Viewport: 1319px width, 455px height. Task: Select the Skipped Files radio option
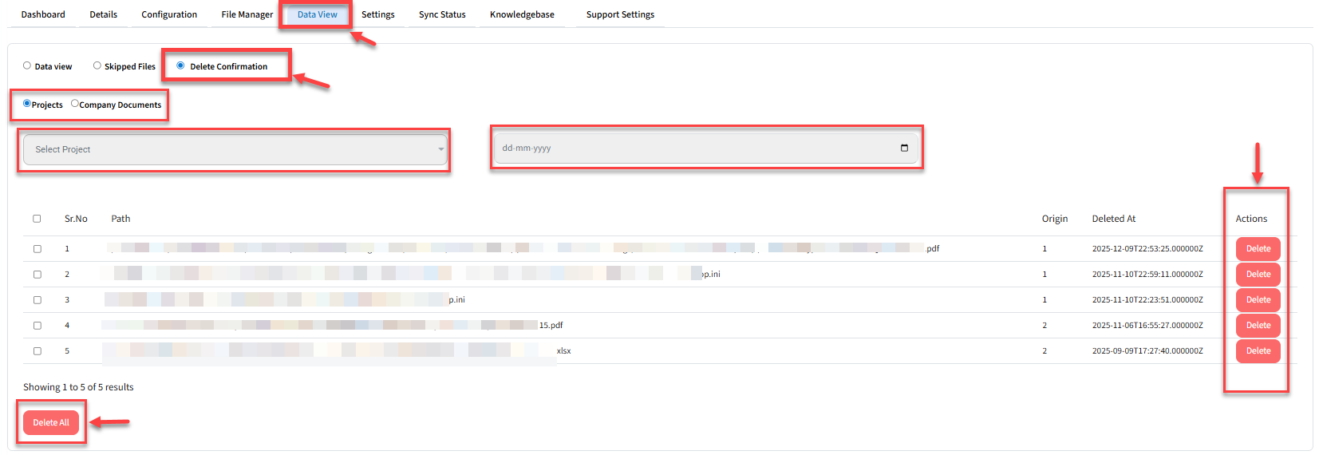click(x=97, y=65)
